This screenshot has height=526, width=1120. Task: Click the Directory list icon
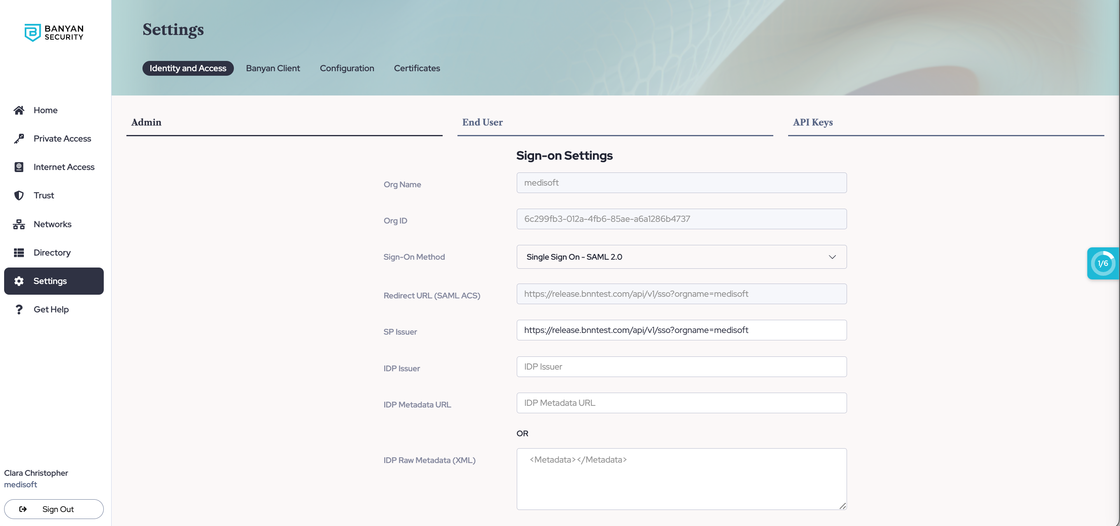pyautogui.click(x=19, y=253)
